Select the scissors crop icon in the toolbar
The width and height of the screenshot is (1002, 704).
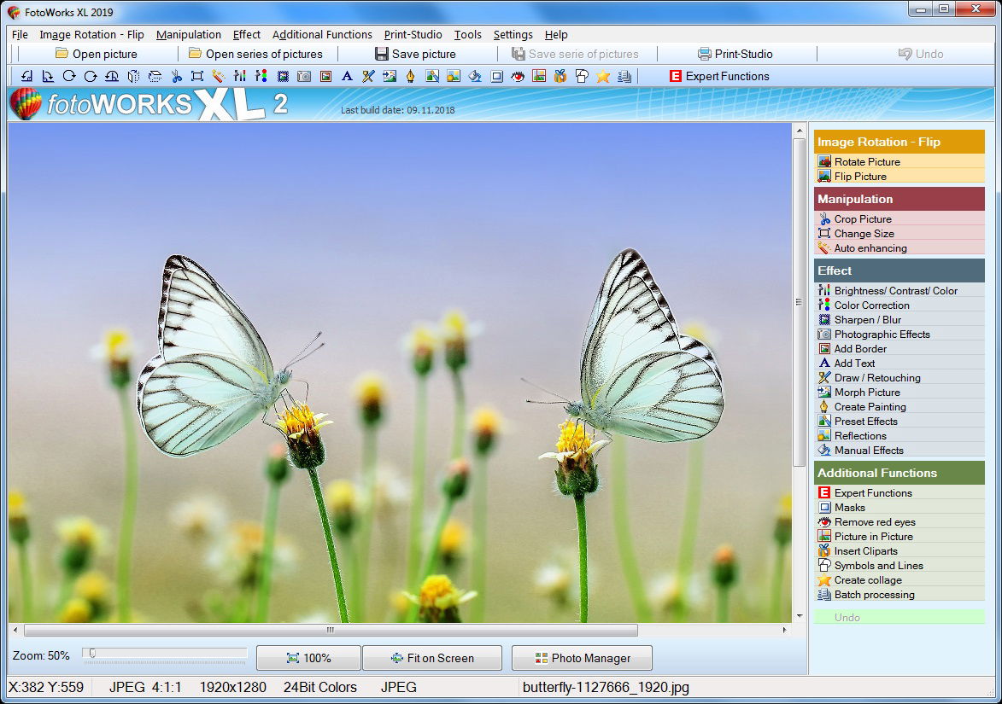(x=176, y=77)
